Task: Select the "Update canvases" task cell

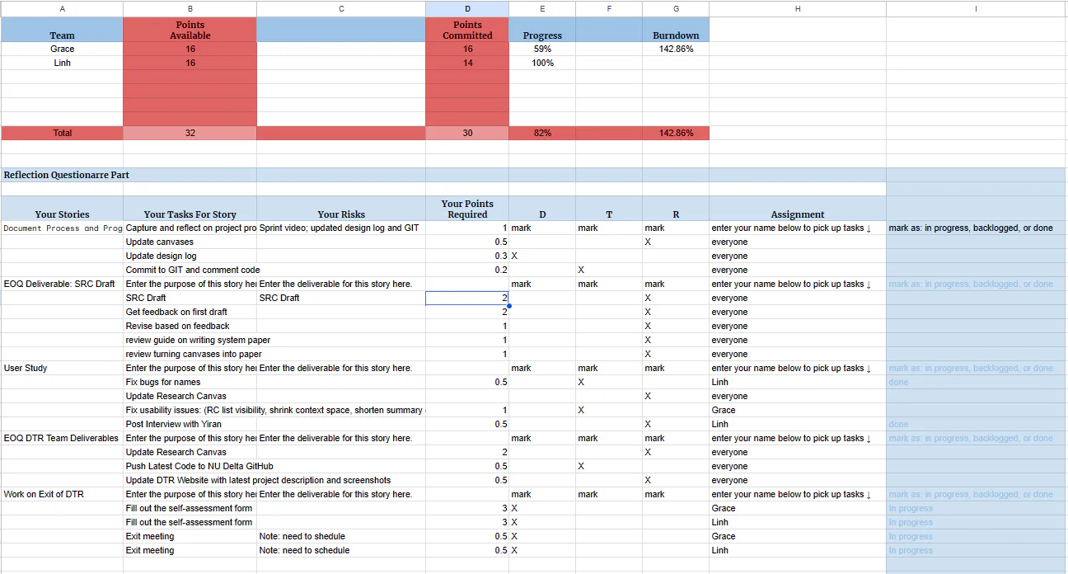Action: pos(160,242)
